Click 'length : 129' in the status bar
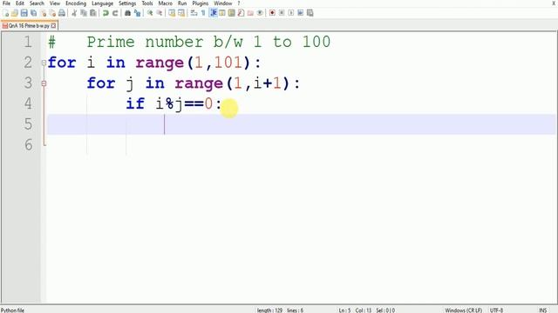558x313 pixels. coord(269,310)
